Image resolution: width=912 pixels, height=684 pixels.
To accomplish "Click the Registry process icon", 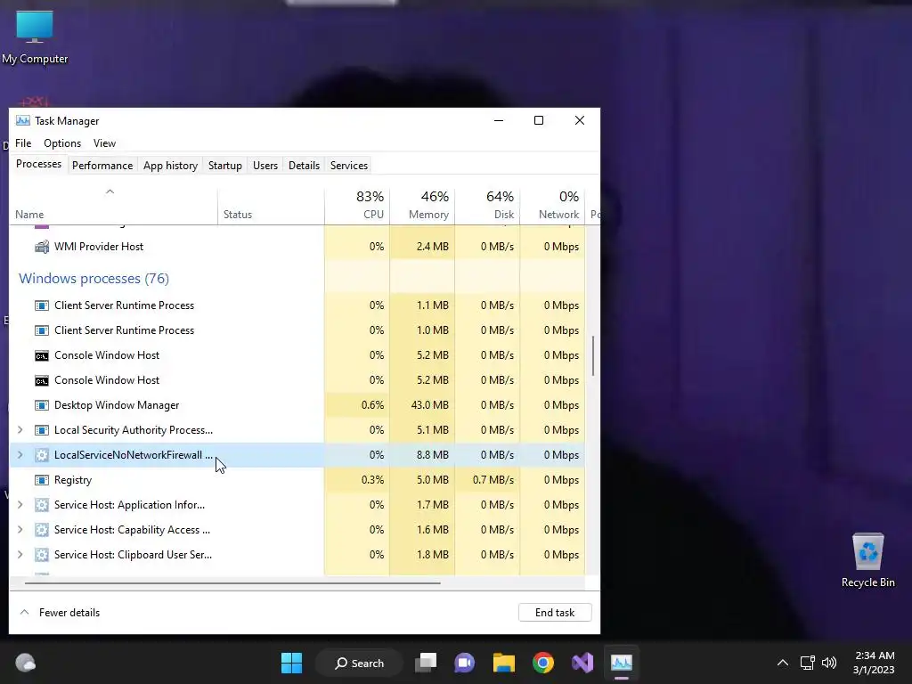I will (42, 480).
